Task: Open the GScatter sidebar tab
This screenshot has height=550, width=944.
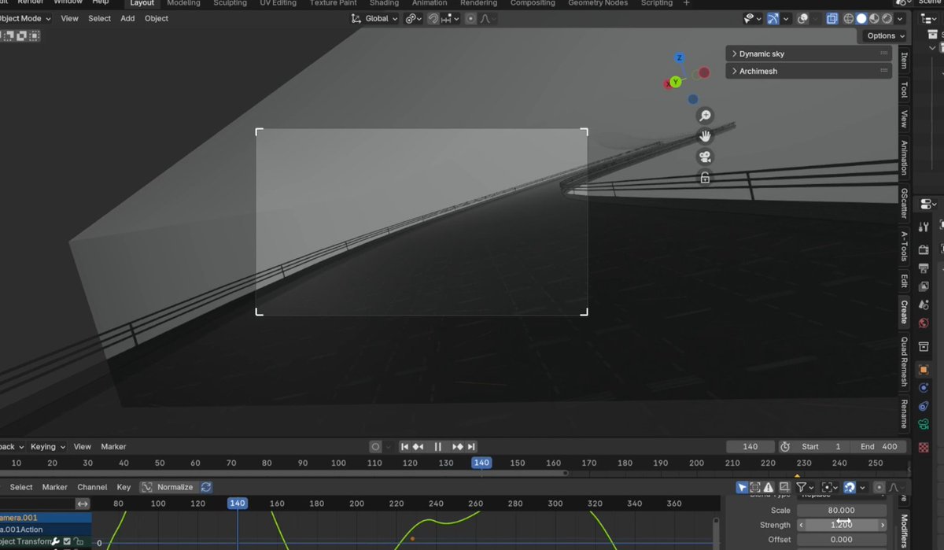Action: click(x=904, y=202)
